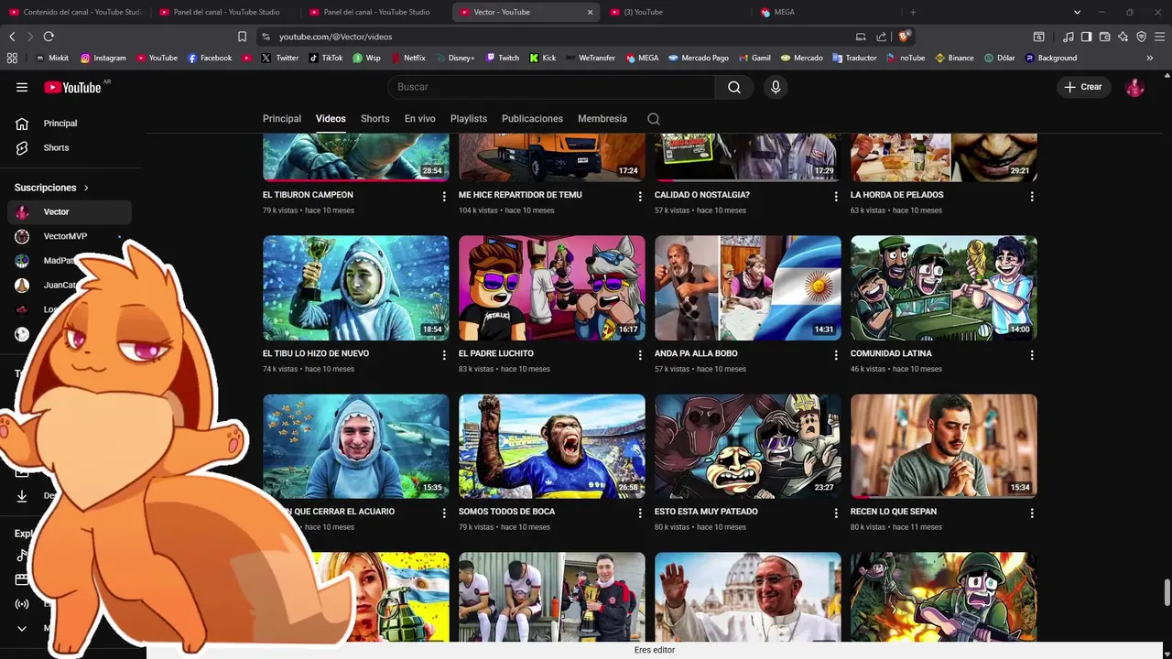The image size is (1172, 659).
Task: Click the address bar URL
Action: tap(335, 37)
